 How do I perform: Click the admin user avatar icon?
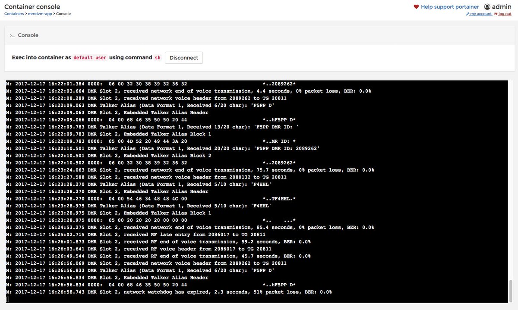487,7
